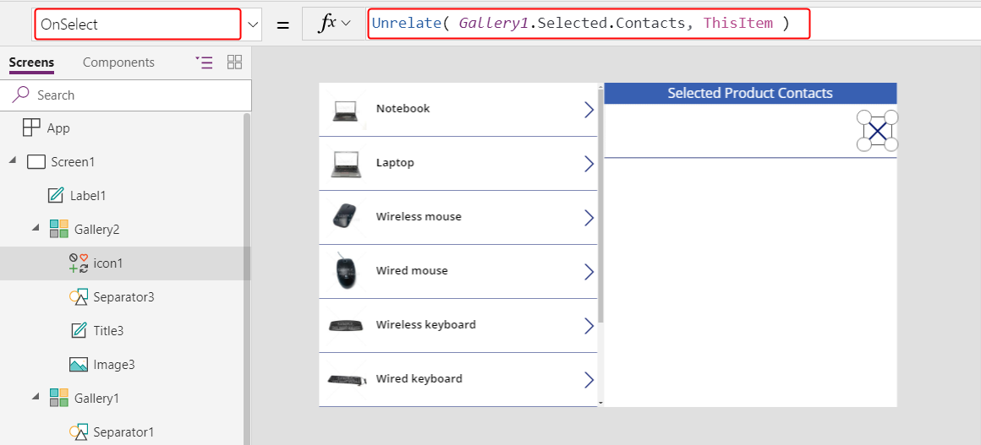The image size is (981, 445).
Task: Select Separator3 in the tree view
Action: tap(125, 297)
